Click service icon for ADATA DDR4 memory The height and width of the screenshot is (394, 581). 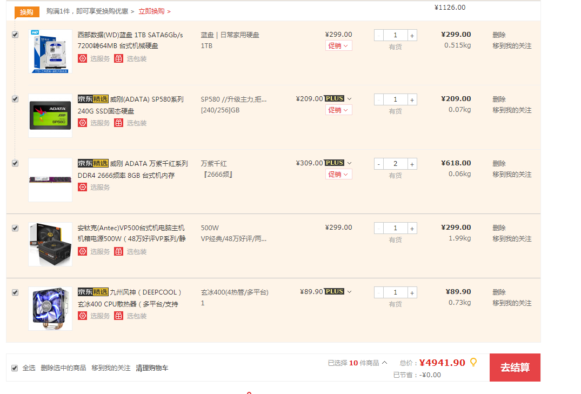tap(82, 187)
